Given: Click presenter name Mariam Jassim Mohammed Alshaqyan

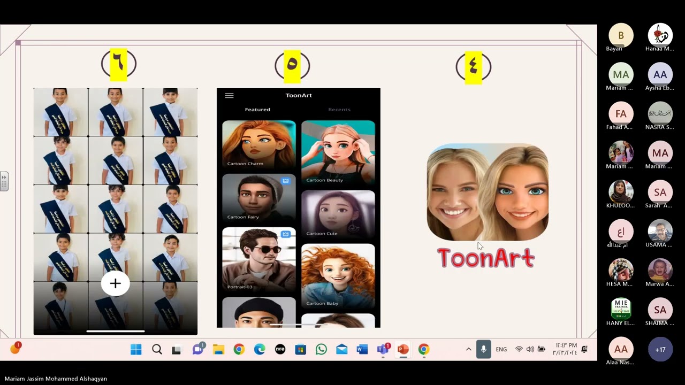Looking at the screenshot, I should pyautogui.click(x=56, y=379).
